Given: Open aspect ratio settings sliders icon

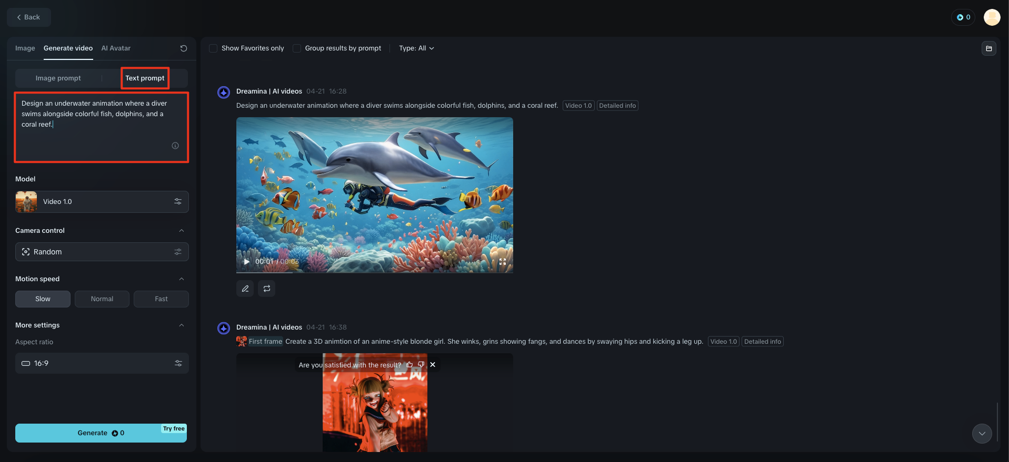Looking at the screenshot, I should coord(178,363).
